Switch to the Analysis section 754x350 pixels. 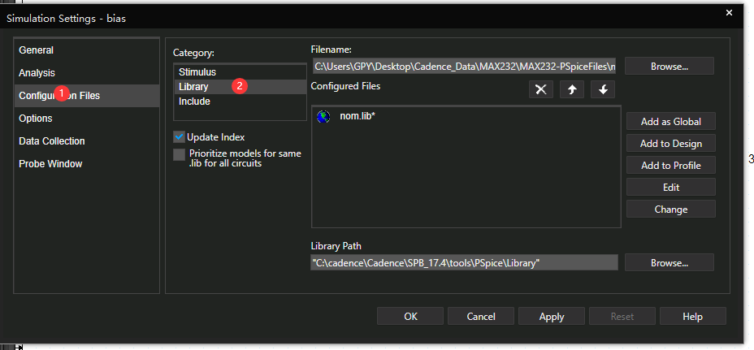tap(37, 73)
